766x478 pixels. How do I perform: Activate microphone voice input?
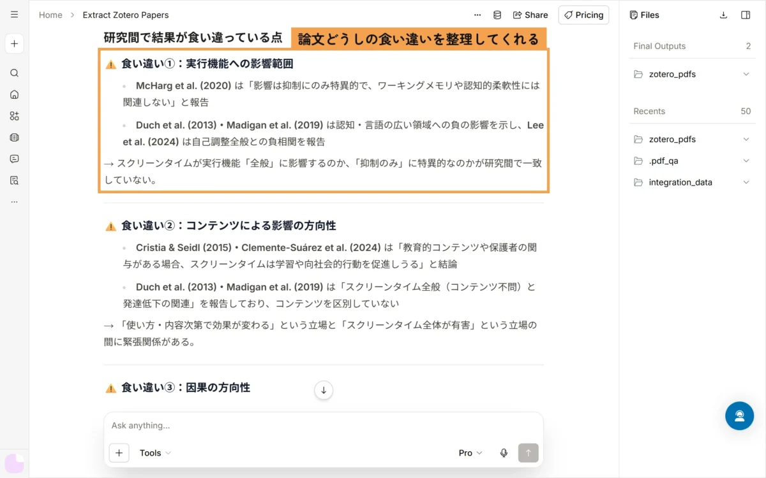[504, 453]
